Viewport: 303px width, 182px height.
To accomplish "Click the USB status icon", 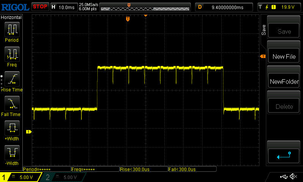I will pyautogui.click(x=283, y=177).
